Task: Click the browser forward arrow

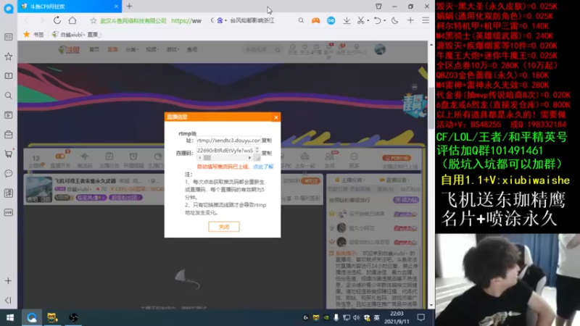Action: (41, 21)
